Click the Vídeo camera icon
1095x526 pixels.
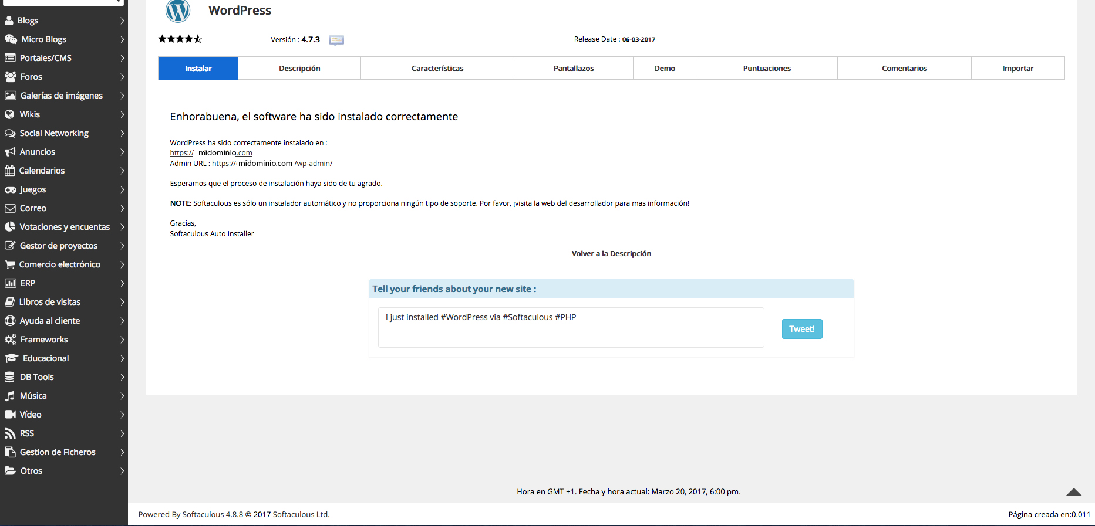click(x=10, y=415)
